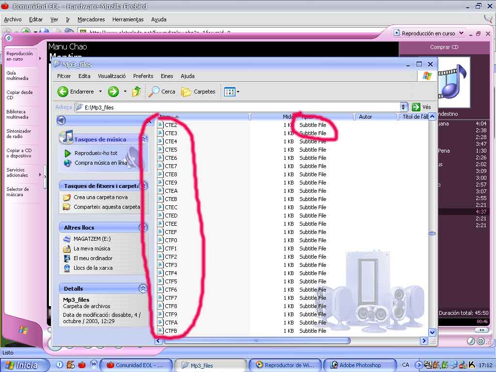Click the file name CTF2
Screen dimensions: 496x372
(x=171, y=257)
